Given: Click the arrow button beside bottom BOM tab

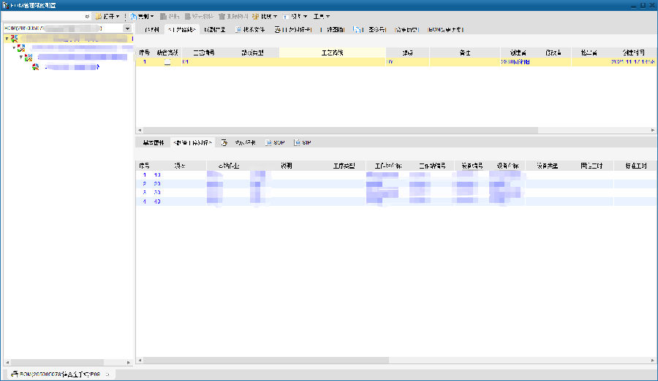Looking at the screenshot, I should click(108, 374).
